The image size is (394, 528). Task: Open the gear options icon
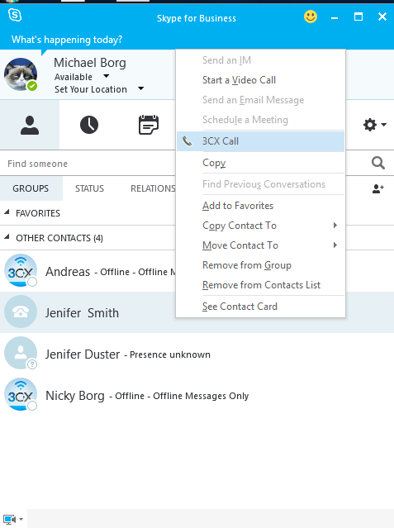[x=370, y=125]
